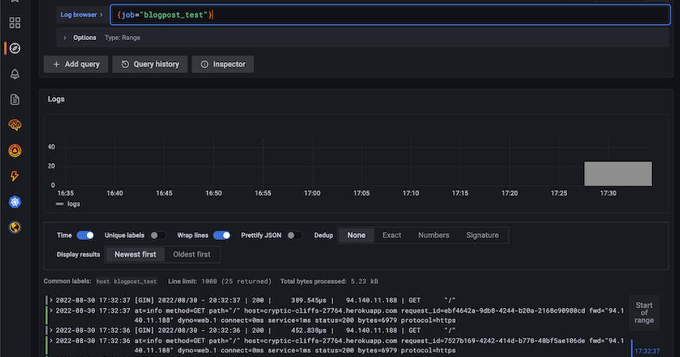Screen dimensions: 680x357
Task: Open the Dashboards grid icon in sidebar
Action: [x=15, y=23]
